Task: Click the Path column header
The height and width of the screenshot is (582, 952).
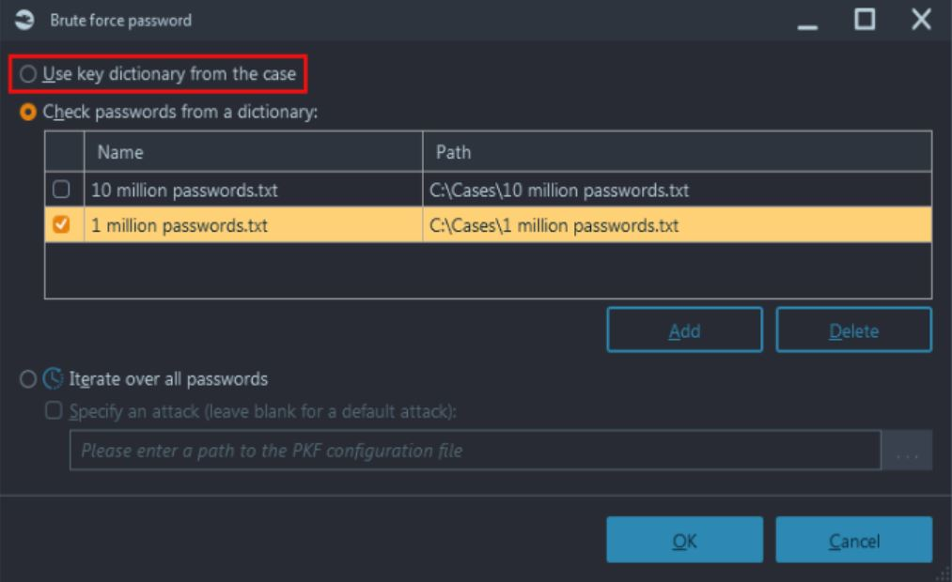Action: [x=677, y=151]
